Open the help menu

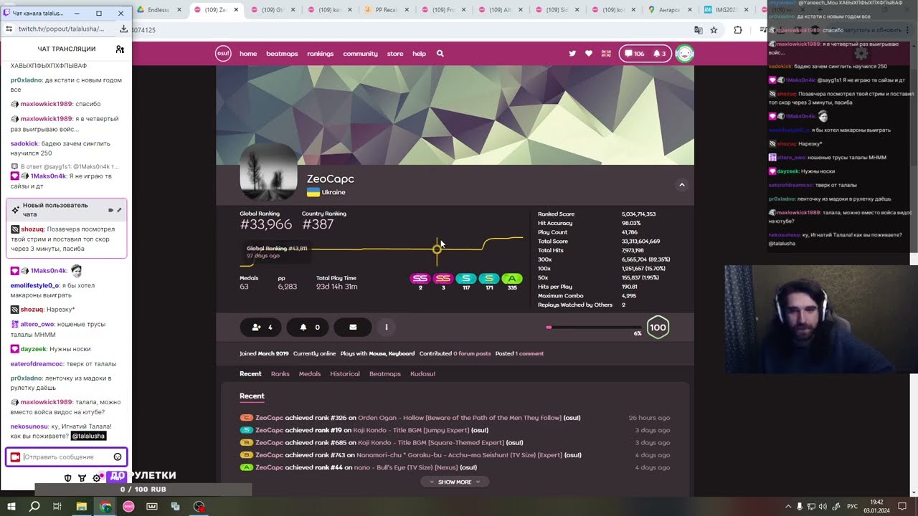coord(420,54)
